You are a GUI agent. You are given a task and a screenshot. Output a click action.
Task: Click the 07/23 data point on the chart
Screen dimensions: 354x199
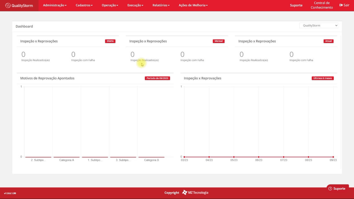pyautogui.click(x=284, y=157)
